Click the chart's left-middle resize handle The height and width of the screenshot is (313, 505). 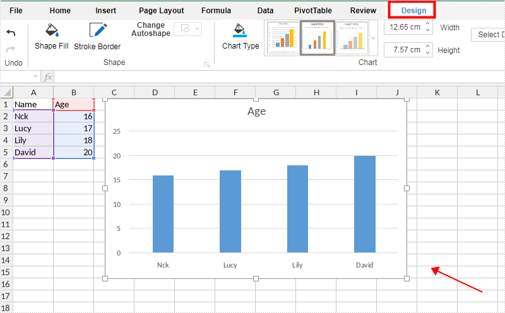[105, 189]
